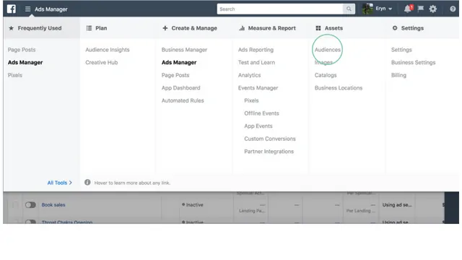This screenshot has height=260, width=462.
Task: Open the gear settings icon in the top bar
Action: coord(433,9)
